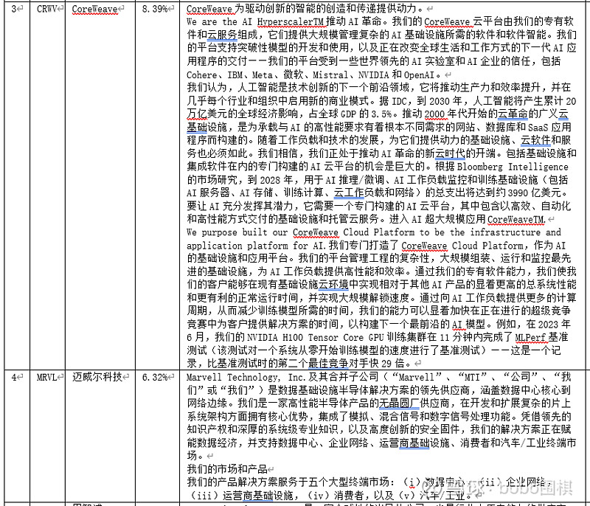Viewport: 590px width, 506px height.
Task: Click the list item (iv) 消费者
Action: (336, 495)
